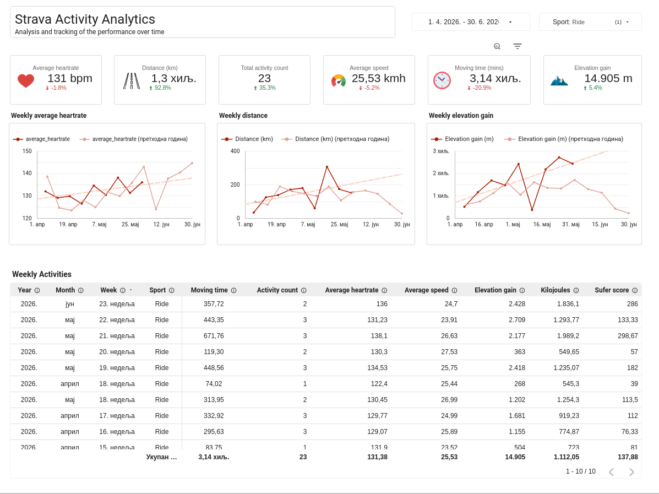Click kilojoules cell 545,3

tap(571, 384)
